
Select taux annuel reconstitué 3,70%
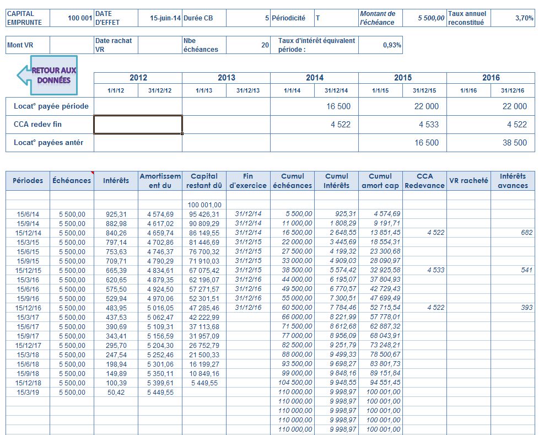coord(513,18)
